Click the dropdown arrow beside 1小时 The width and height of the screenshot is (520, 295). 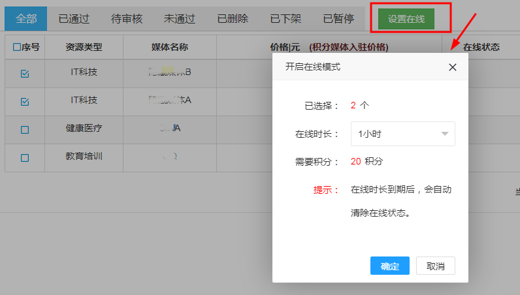(445, 134)
